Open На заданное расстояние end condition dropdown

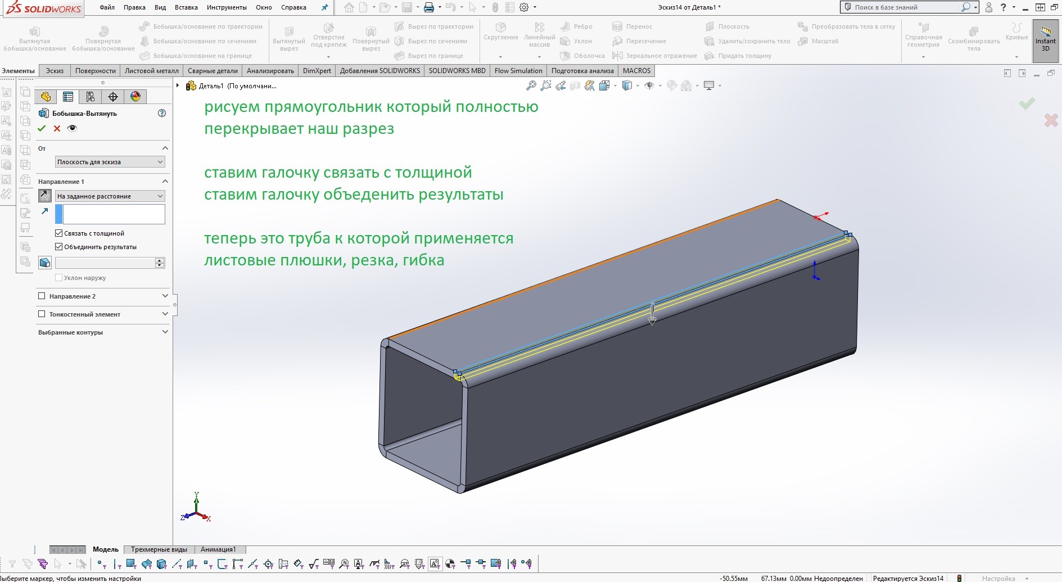[110, 196]
